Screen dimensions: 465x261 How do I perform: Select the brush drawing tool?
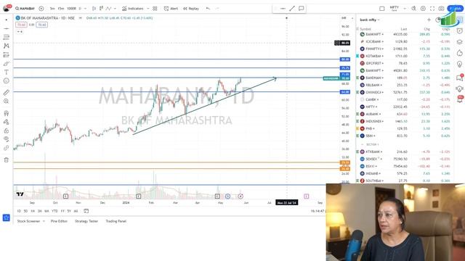pos(7,63)
